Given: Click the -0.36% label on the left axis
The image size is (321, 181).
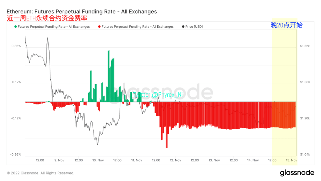Looking at the screenshot, I should coord(16,155).
